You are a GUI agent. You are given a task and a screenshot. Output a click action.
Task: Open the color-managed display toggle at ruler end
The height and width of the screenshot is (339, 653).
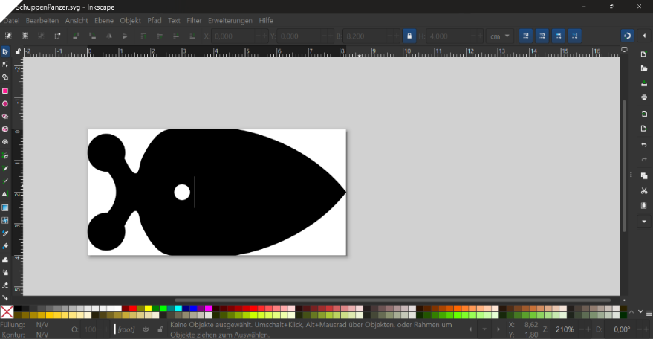(624, 50)
